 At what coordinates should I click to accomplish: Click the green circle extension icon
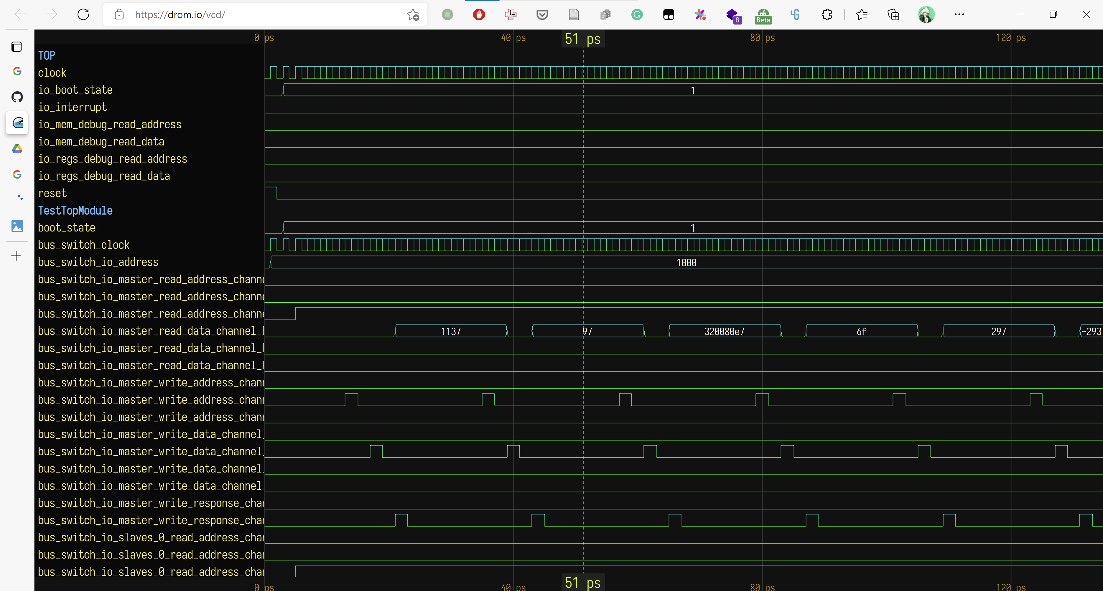tap(447, 15)
